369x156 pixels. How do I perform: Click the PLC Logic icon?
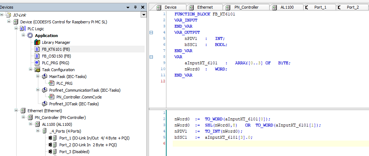pos(23,29)
